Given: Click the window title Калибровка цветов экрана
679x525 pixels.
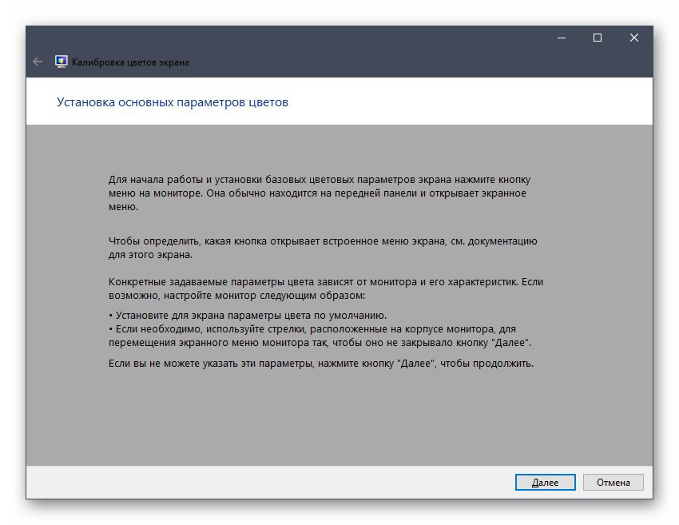Looking at the screenshot, I should [x=130, y=62].
